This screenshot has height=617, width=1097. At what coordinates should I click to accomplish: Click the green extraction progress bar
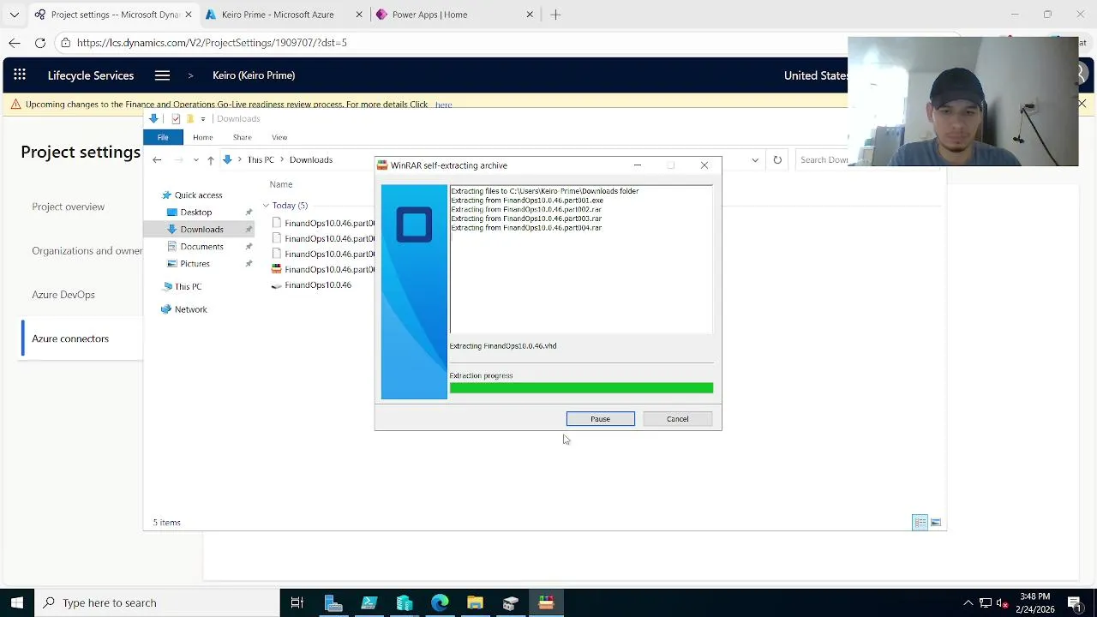click(x=581, y=388)
